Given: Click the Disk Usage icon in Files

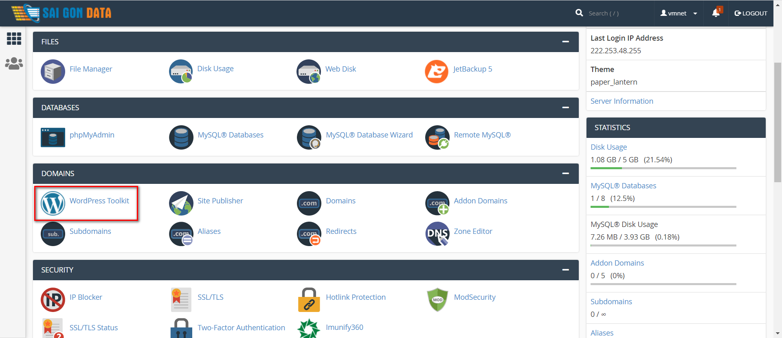Looking at the screenshot, I should pos(181,71).
